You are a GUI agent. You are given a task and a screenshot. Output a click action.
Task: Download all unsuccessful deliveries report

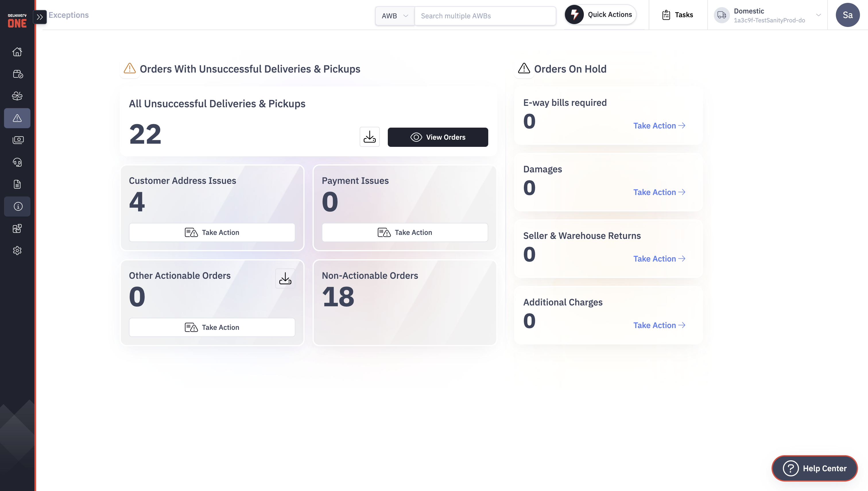[x=369, y=137]
